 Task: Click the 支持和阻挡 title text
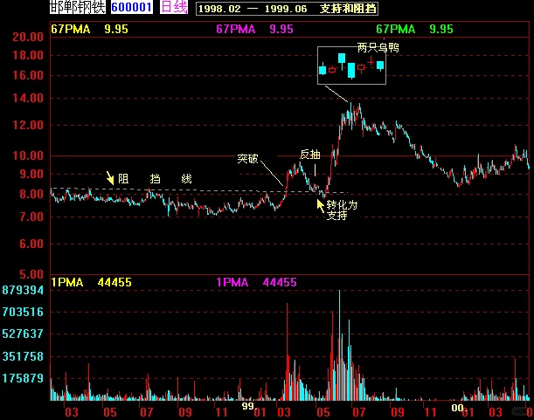[x=348, y=9]
